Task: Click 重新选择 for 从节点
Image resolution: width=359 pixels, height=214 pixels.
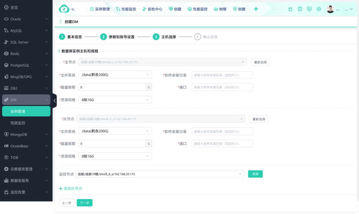Action: coord(259,119)
